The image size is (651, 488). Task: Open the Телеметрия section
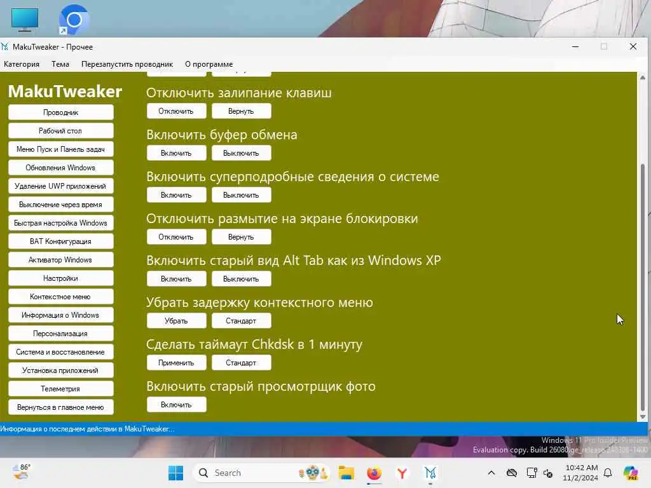[60, 389]
